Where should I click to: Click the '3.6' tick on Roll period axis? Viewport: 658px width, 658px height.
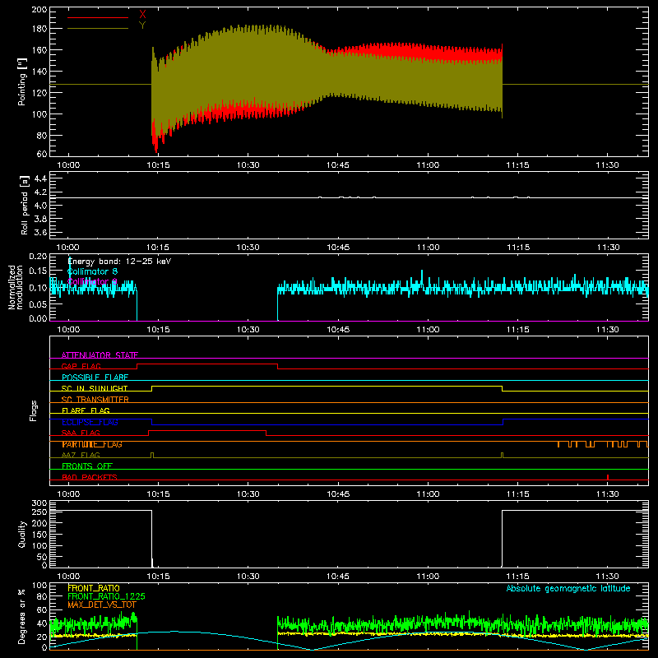40,232
